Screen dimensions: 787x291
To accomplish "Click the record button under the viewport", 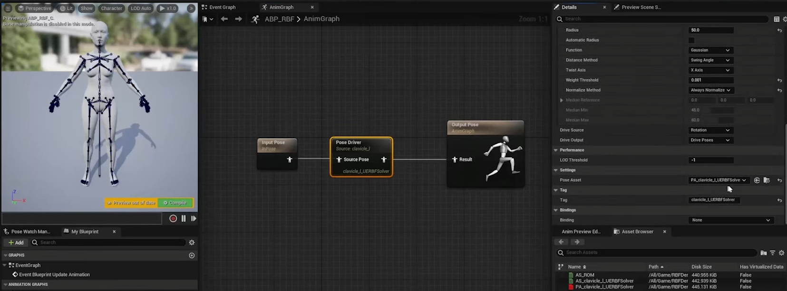I will click(173, 218).
